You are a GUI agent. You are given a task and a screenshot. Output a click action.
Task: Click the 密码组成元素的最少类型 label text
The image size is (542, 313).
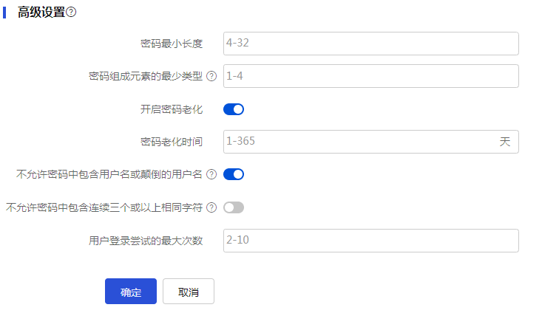click(x=146, y=76)
